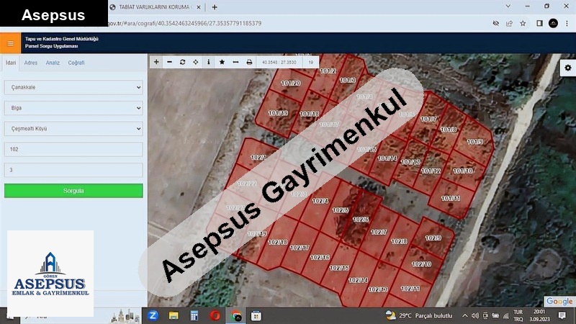Expand the Çeşmealtı Köyü neighborhood dropdown

[73, 129]
